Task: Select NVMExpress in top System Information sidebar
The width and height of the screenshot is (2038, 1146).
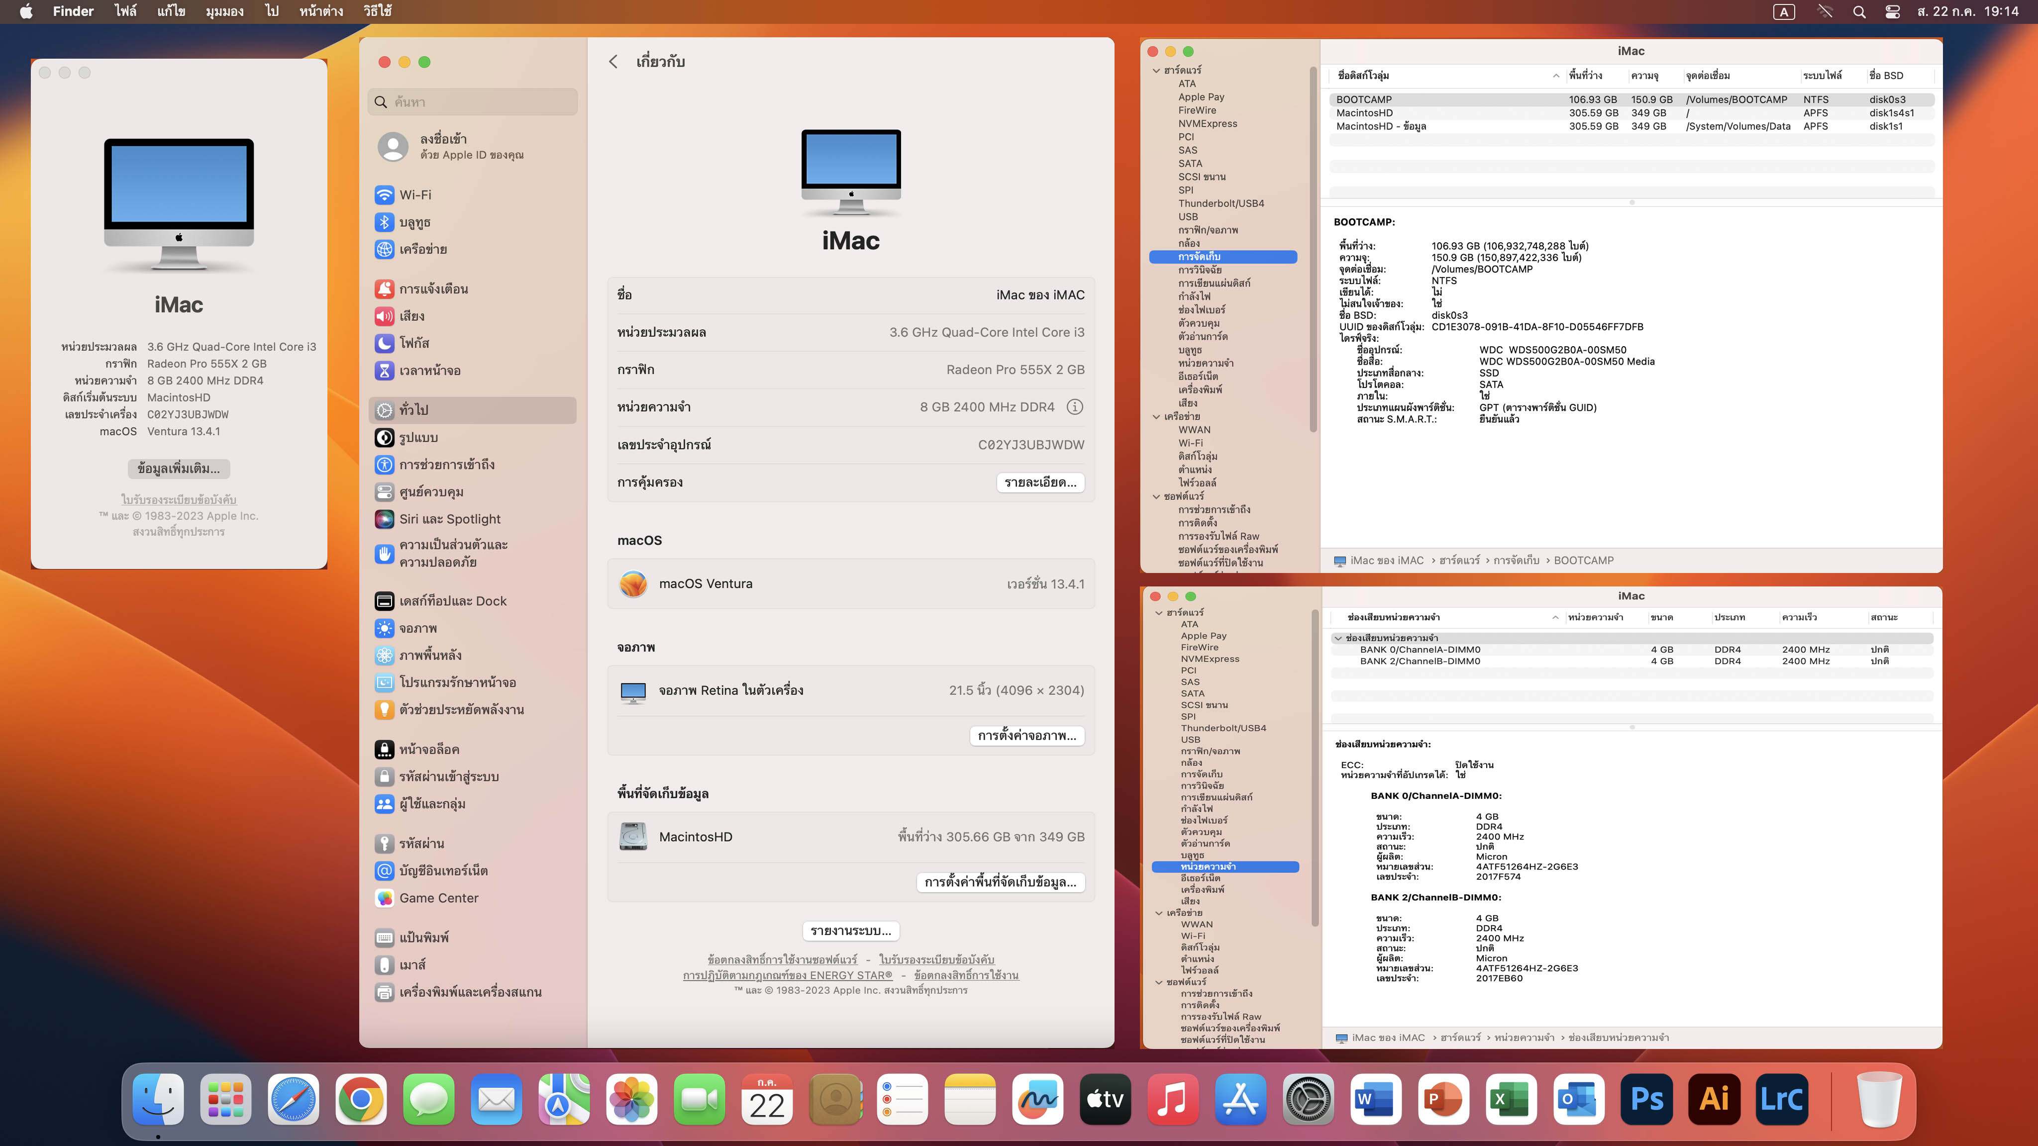Action: [x=1207, y=123]
